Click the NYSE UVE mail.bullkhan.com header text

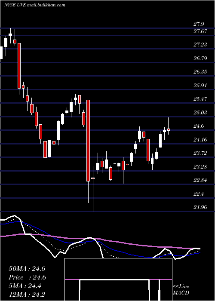click(x=35, y=5)
